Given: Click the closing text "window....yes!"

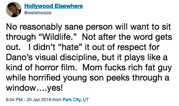Looking at the screenshot, I should [x=34, y=88].
